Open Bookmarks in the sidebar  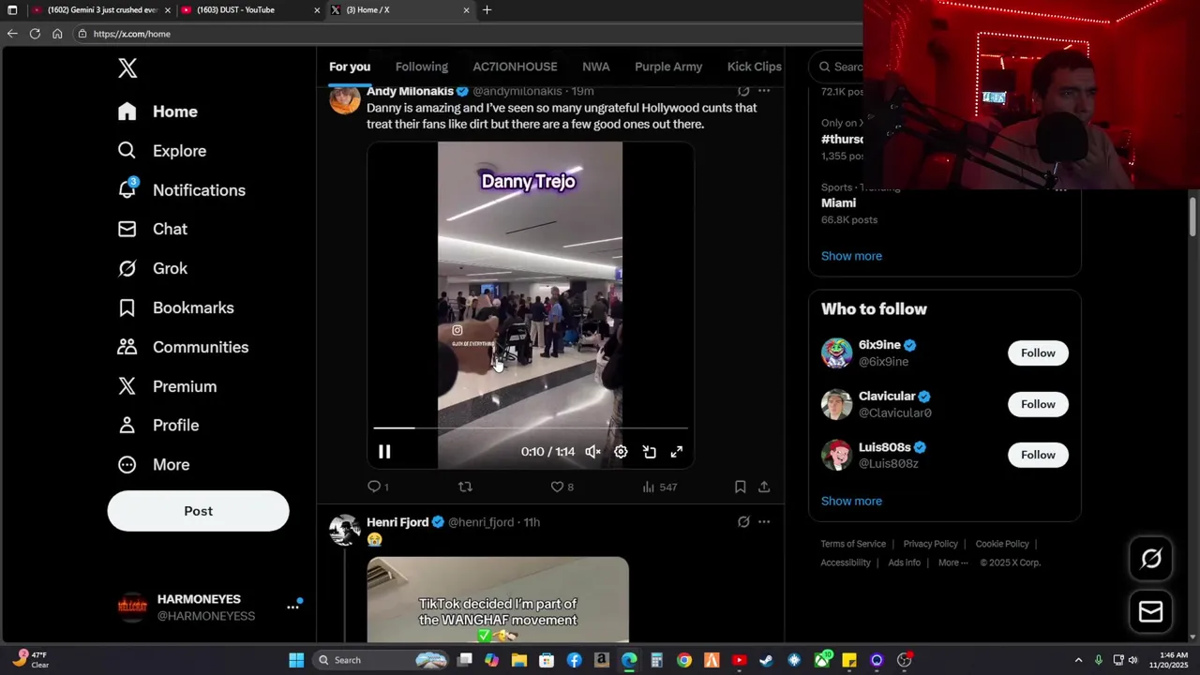[175, 307]
